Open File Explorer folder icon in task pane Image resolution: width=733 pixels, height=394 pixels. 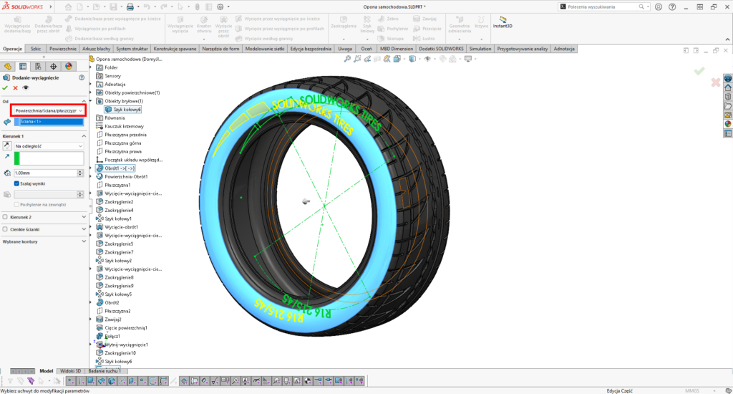coord(728,106)
